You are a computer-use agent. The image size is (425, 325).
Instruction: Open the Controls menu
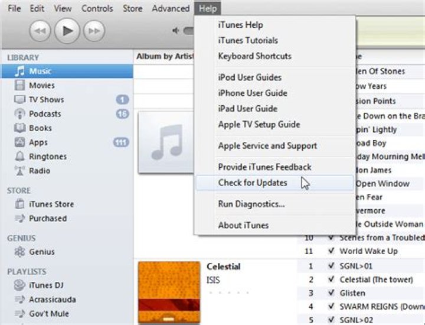[x=97, y=8]
